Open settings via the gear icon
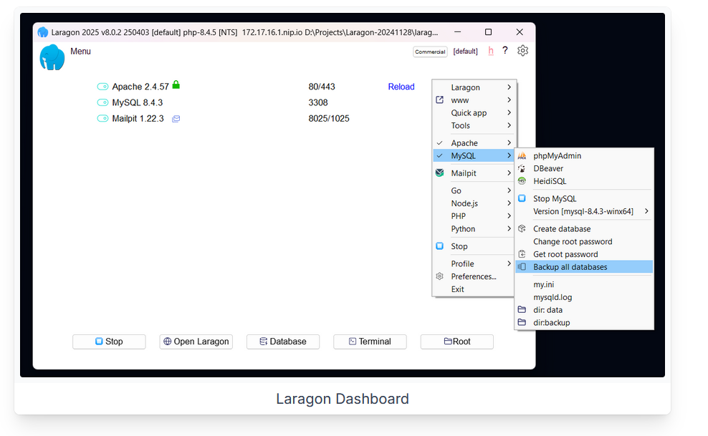This screenshot has width=708, height=436. 522,51
